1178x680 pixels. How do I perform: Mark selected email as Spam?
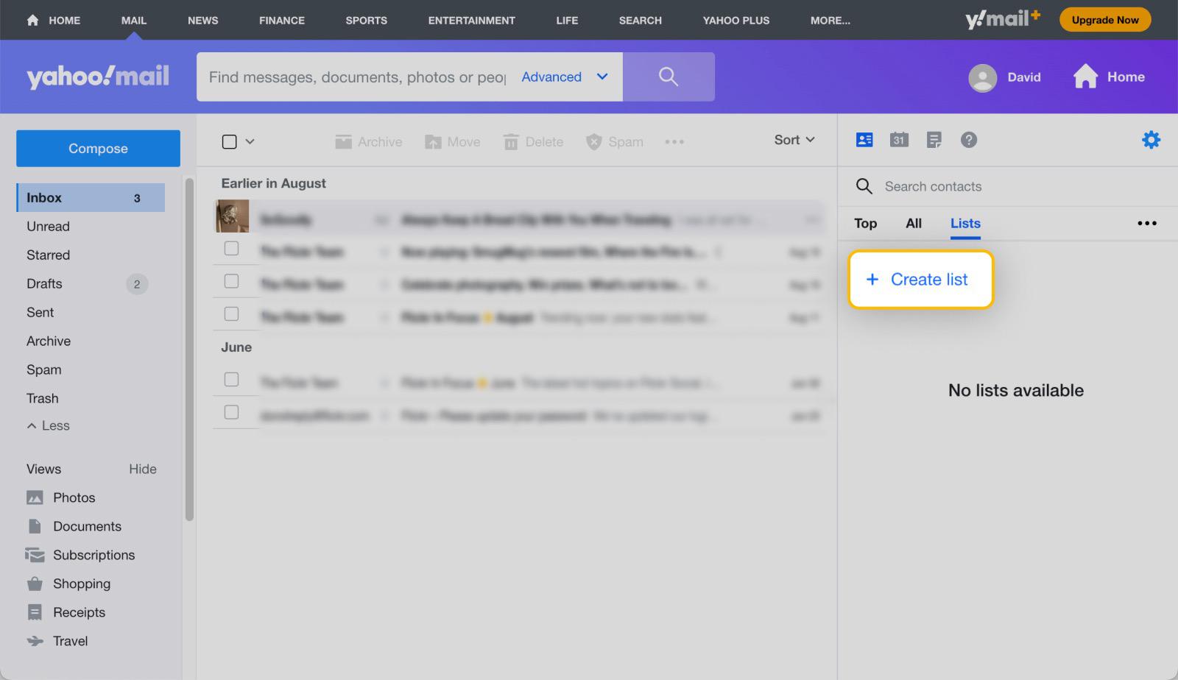(615, 141)
